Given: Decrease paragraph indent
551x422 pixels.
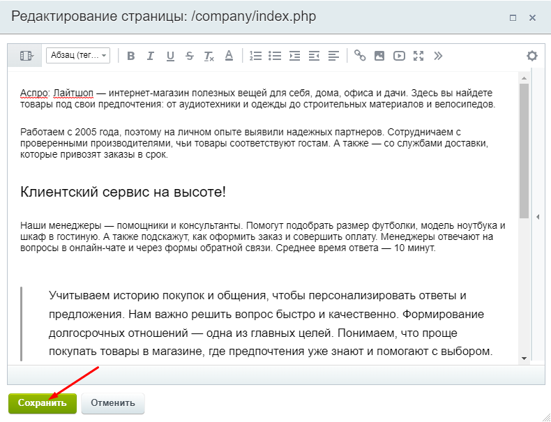Looking at the screenshot, I should point(314,56).
